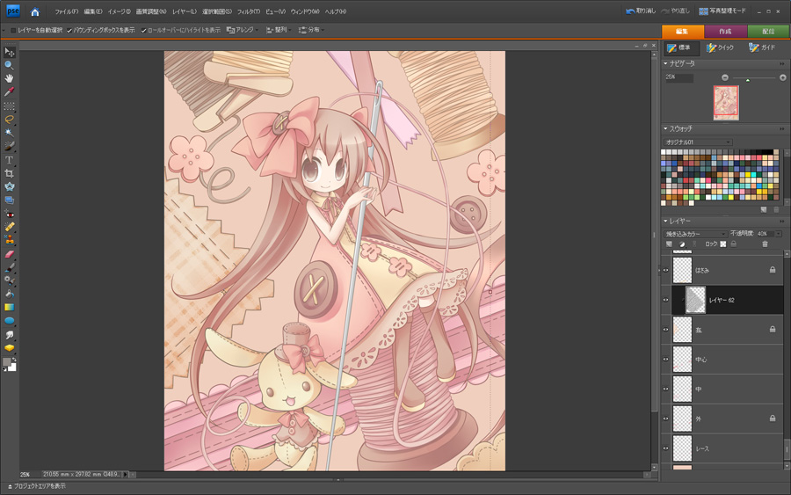Open the フィルタ(T) menu
Image resolution: width=791 pixels, height=495 pixels.
[249, 11]
